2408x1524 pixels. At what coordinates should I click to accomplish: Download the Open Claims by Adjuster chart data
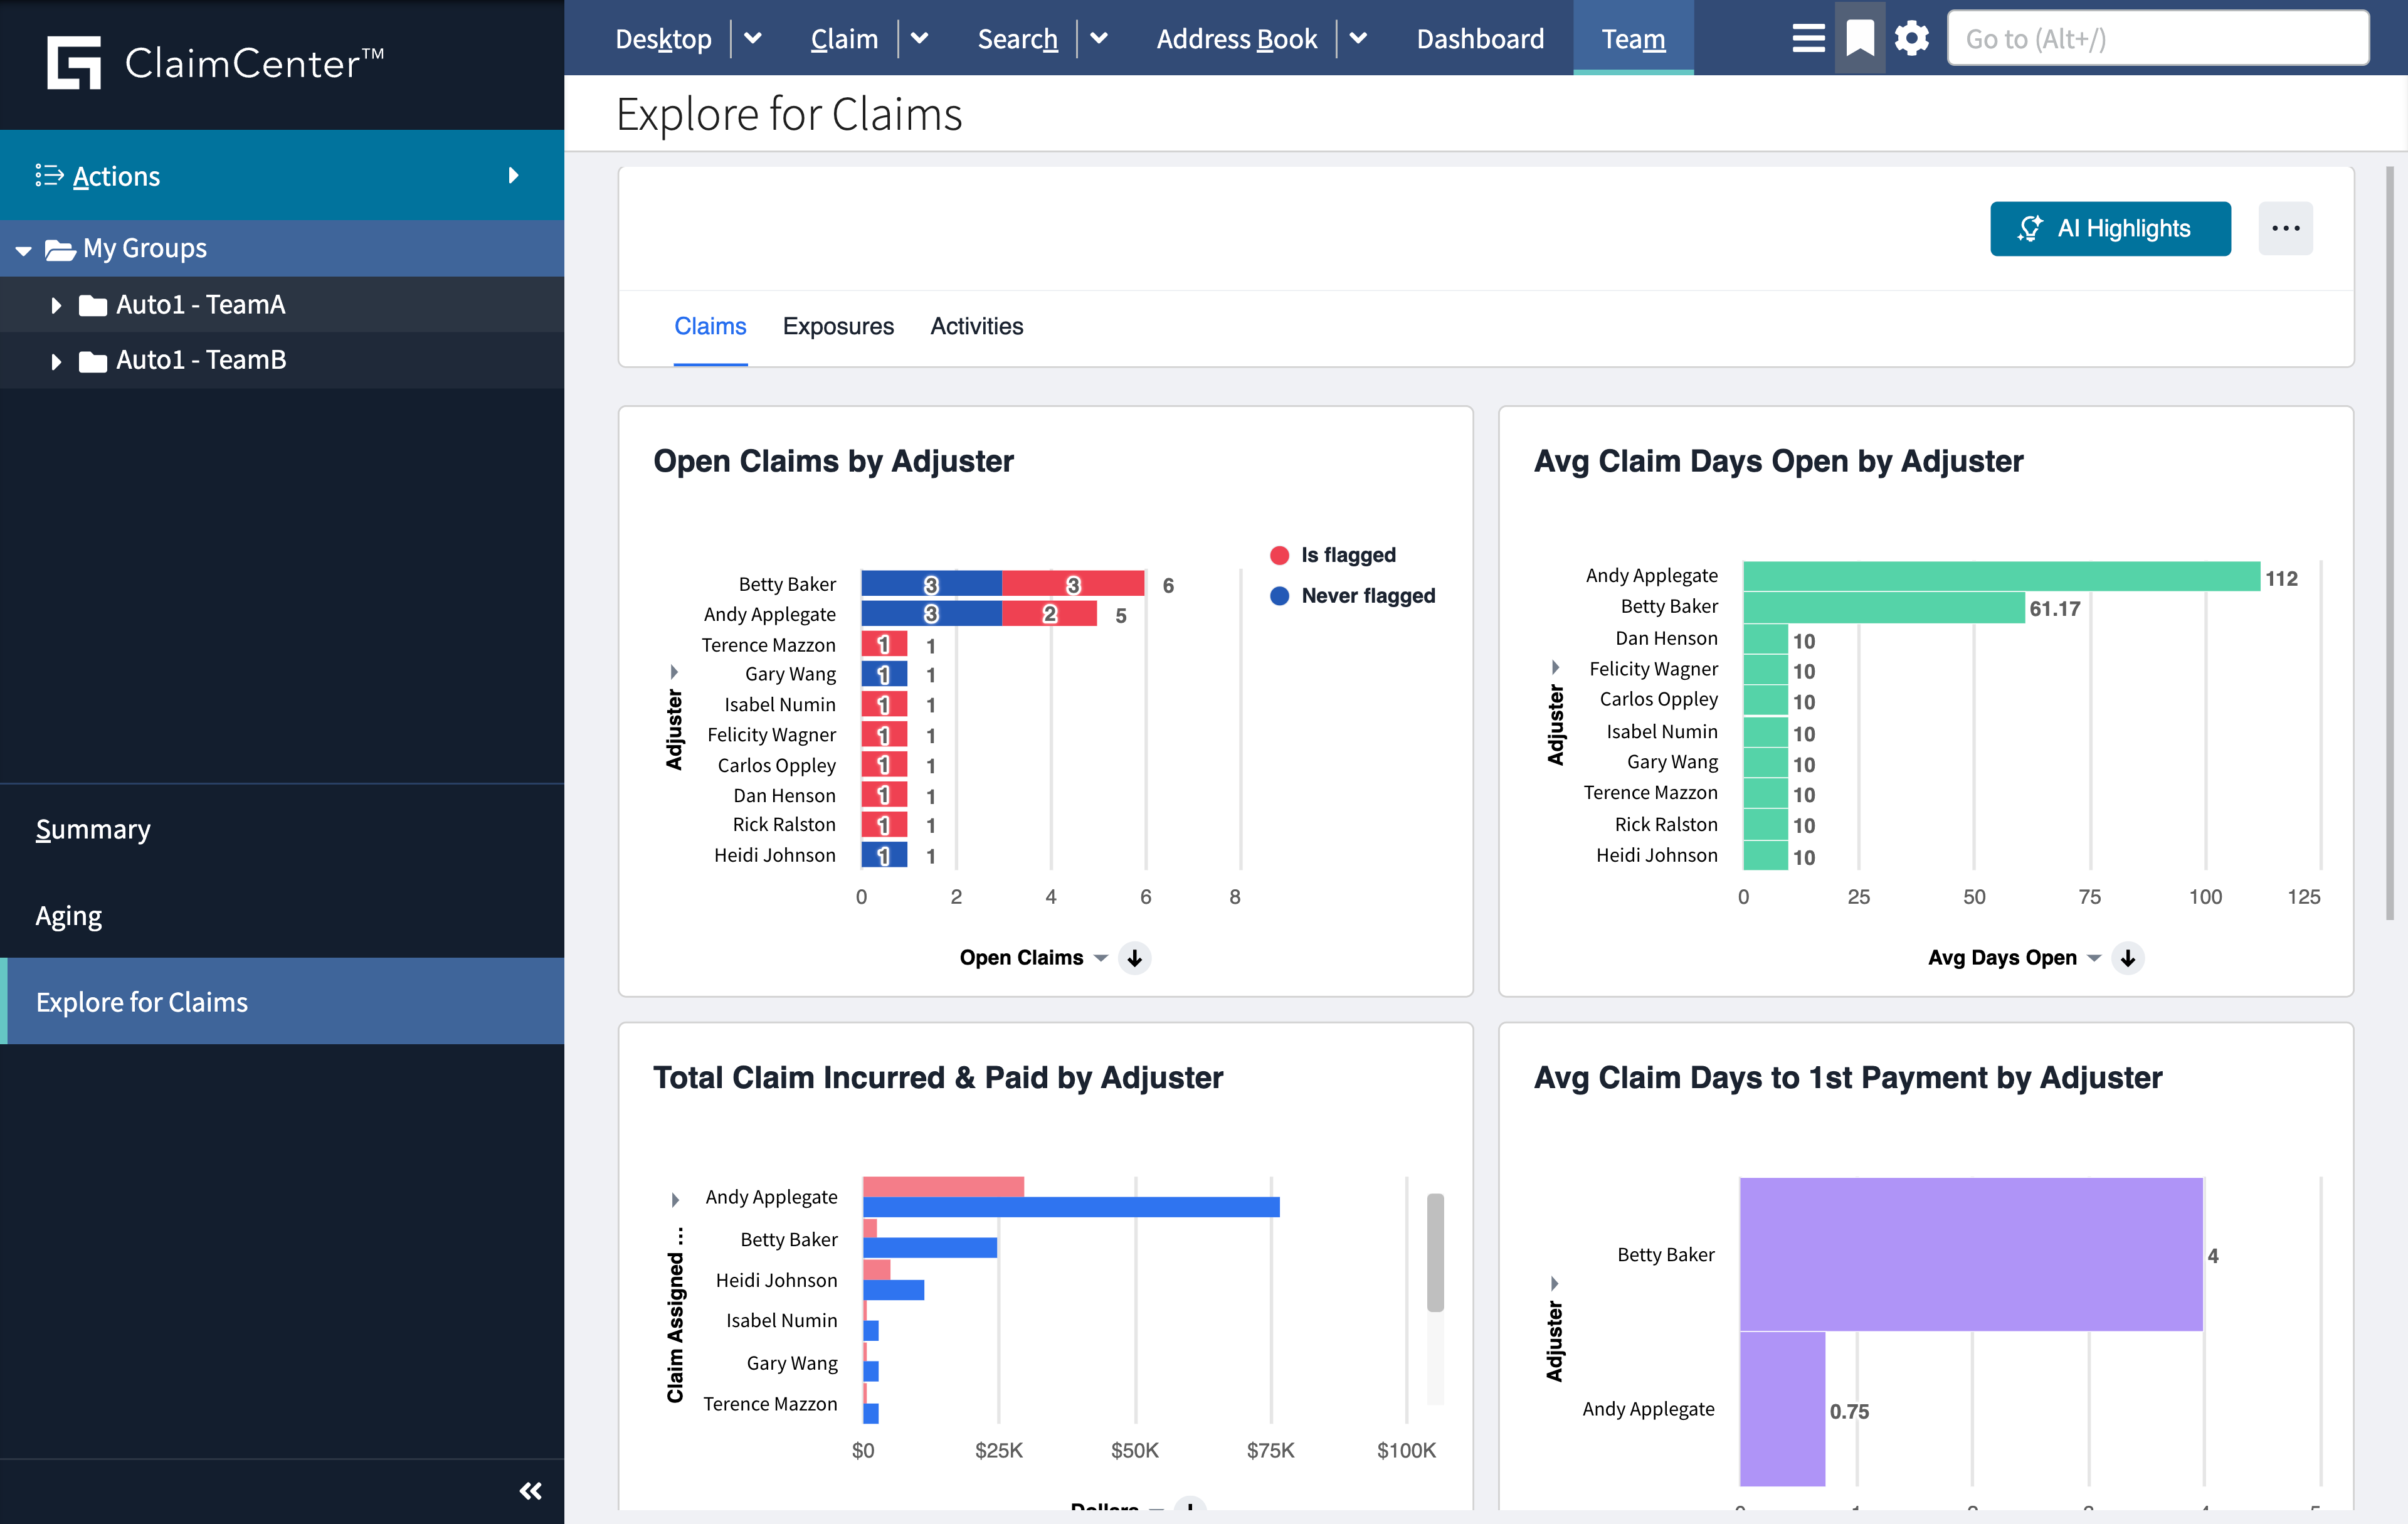pyautogui.click(x=1134, y=957)
